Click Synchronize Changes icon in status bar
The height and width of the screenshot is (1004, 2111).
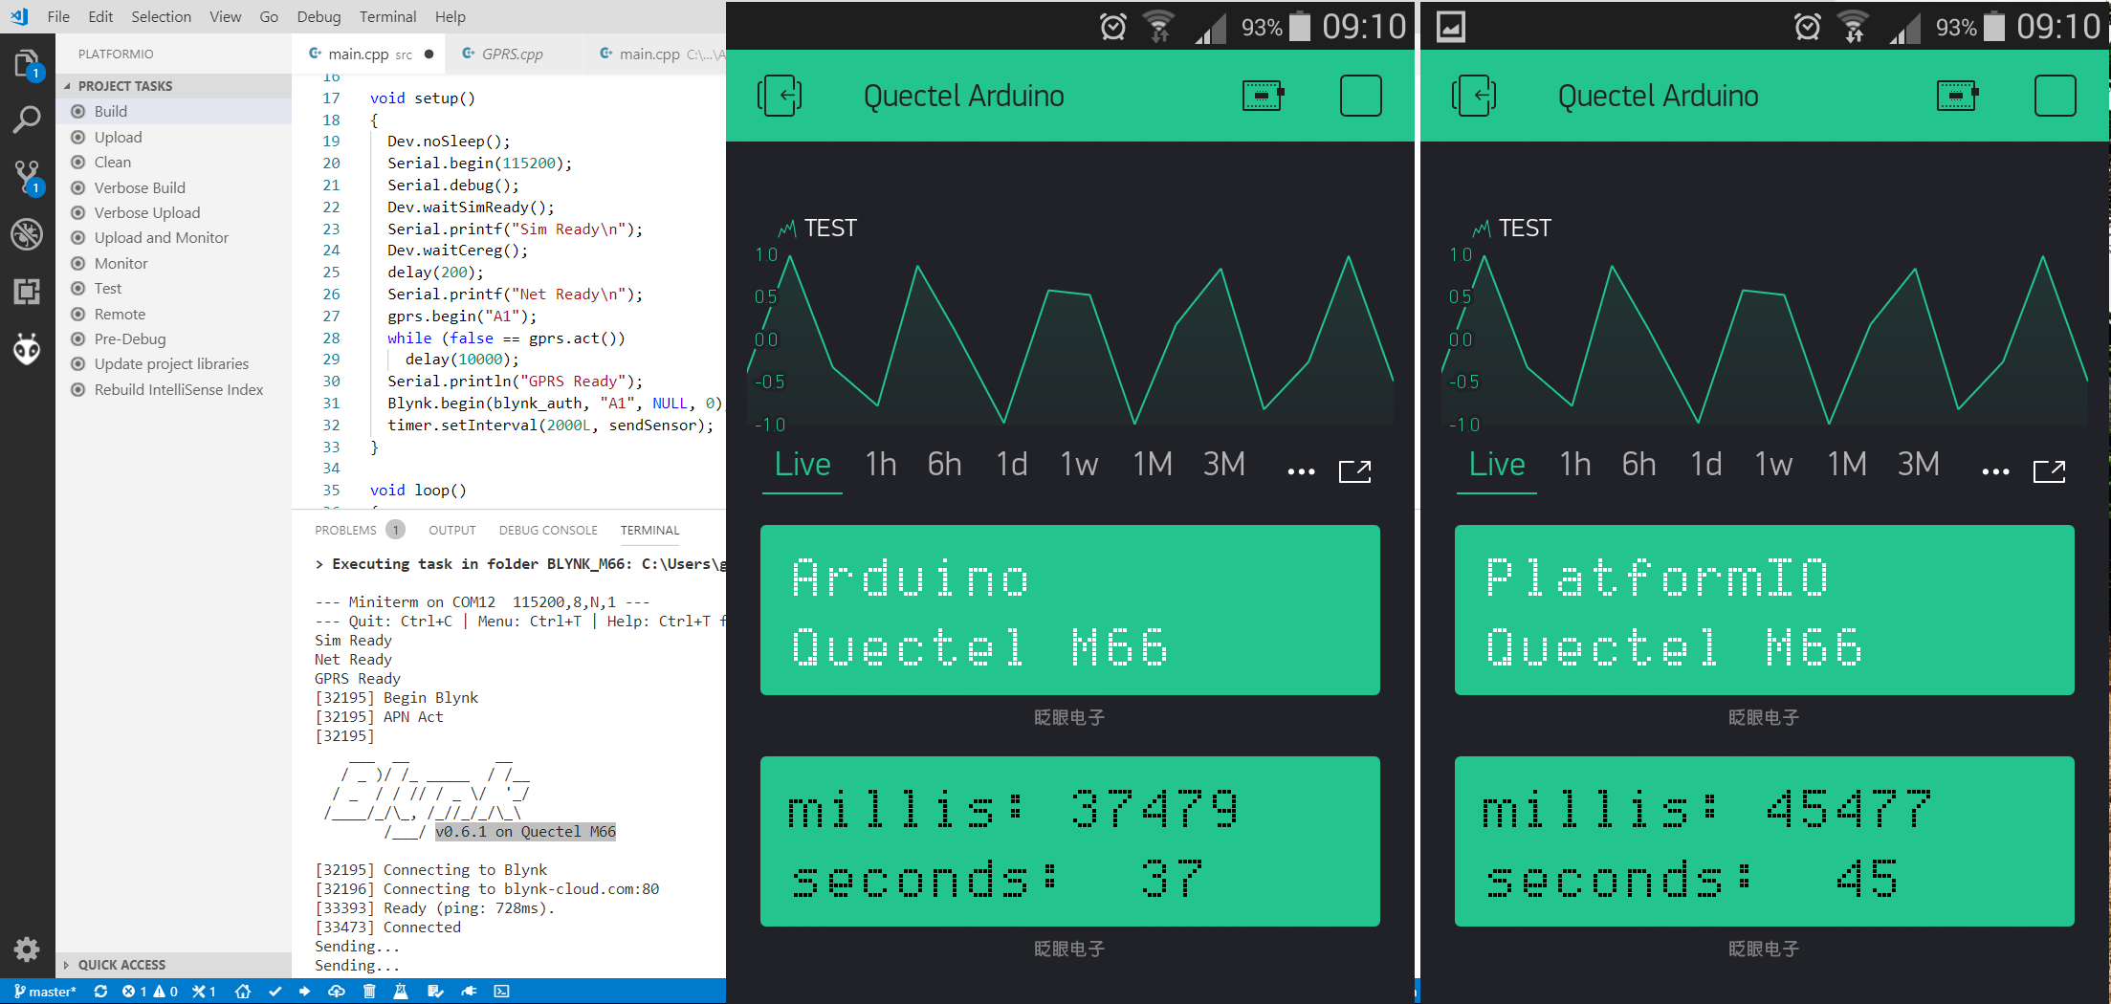click(100, 992)
